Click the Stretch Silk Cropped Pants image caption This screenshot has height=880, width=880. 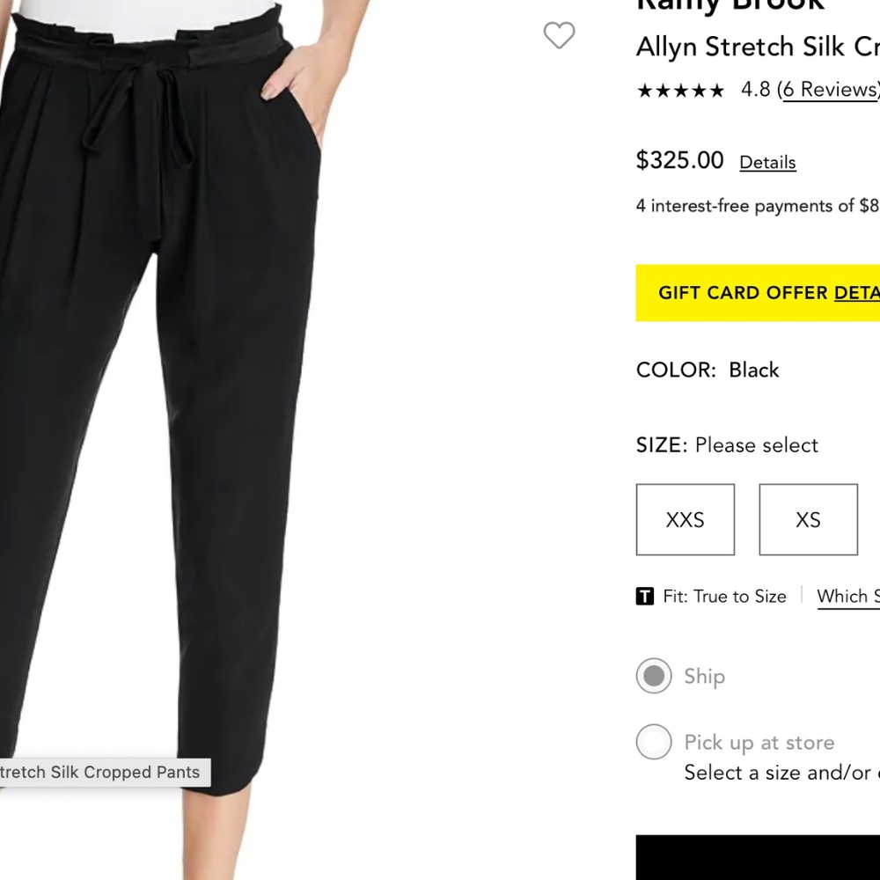[102, 772]
